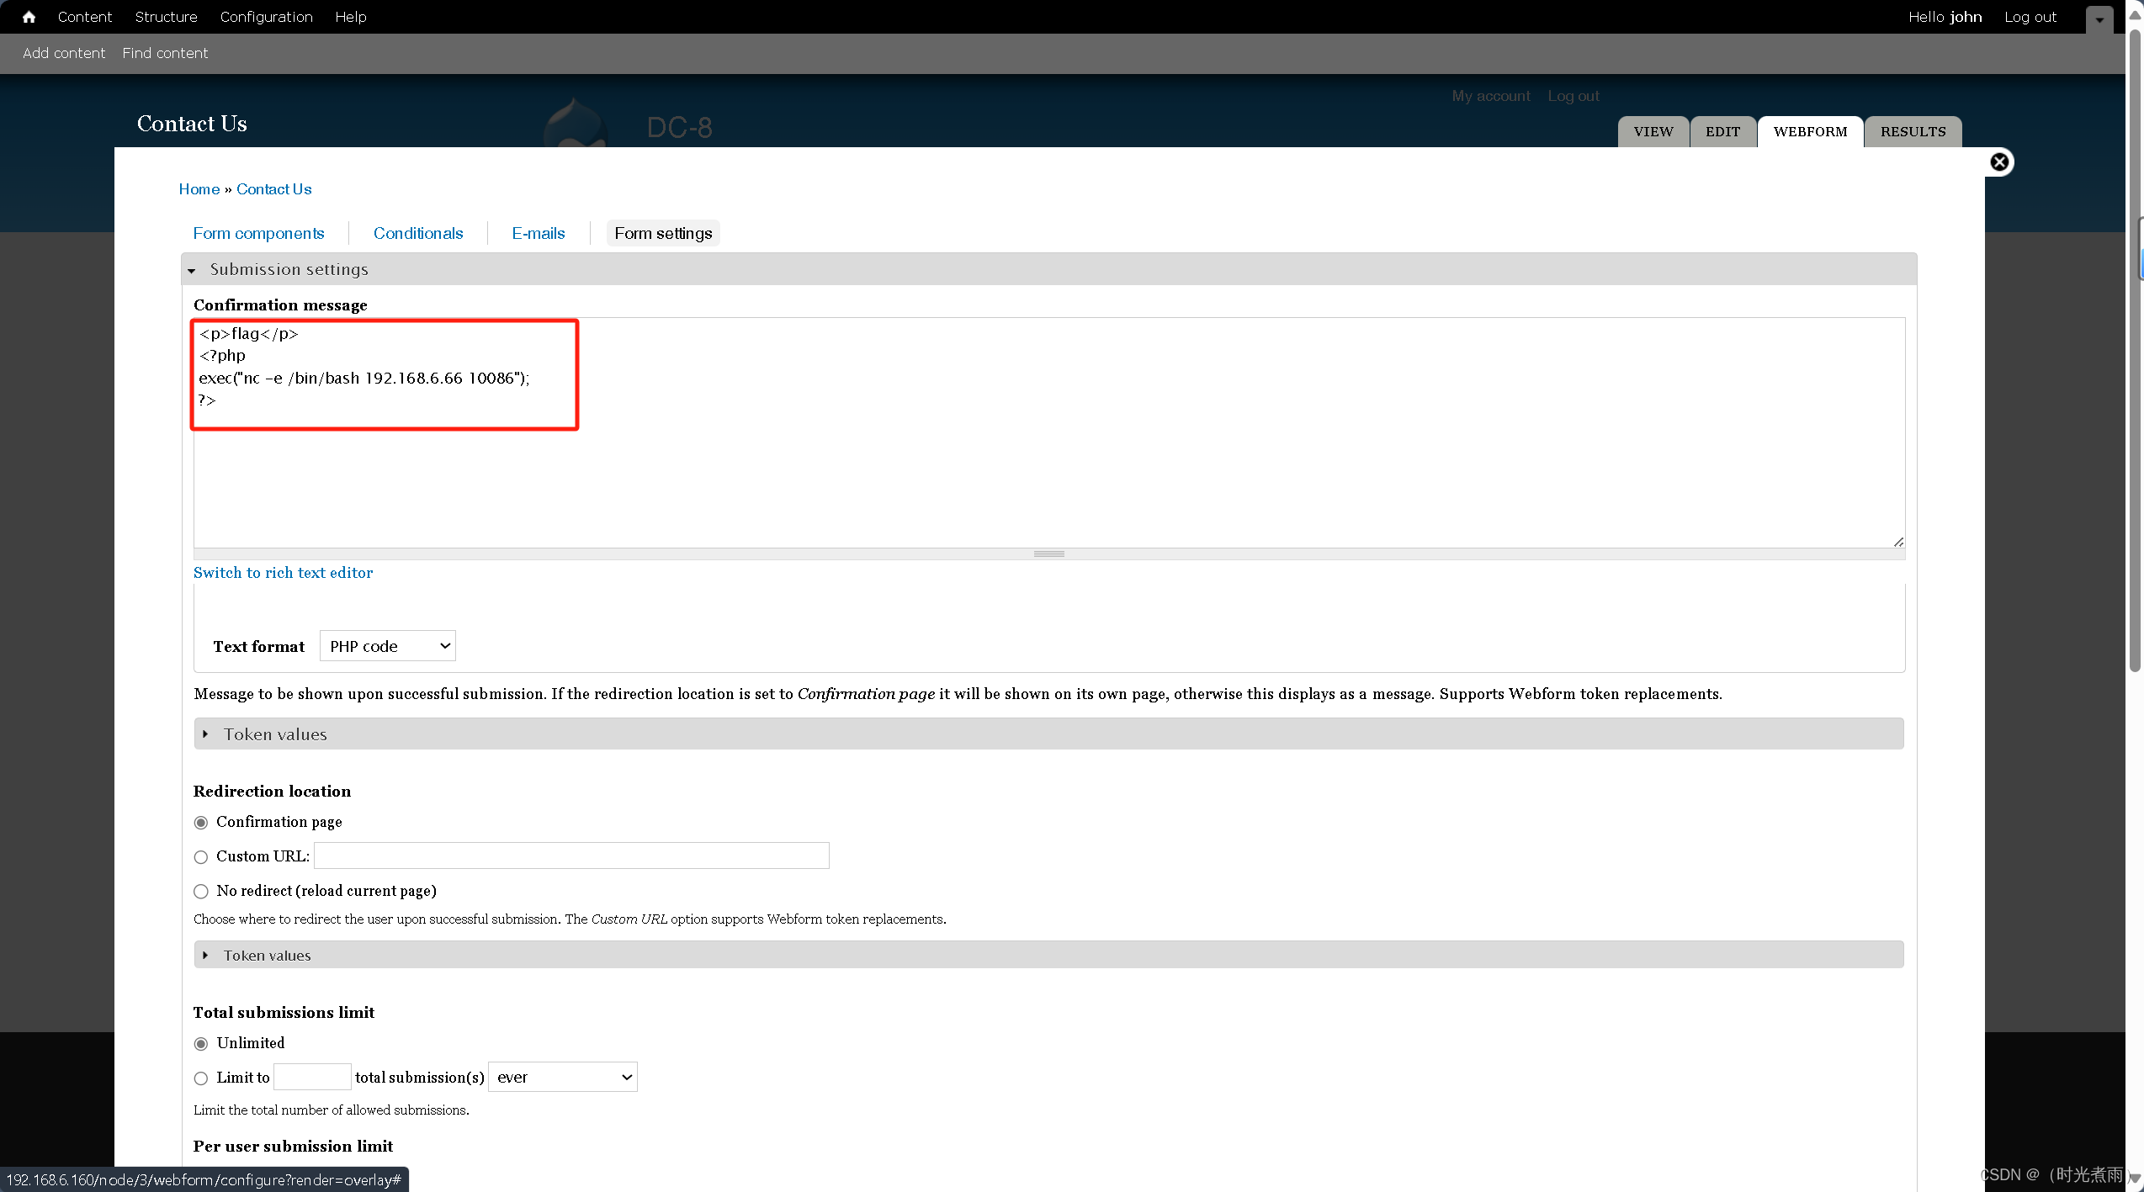Select the Confirmation page radio button
2144x1192 pixels.
[x=201, y=823]
